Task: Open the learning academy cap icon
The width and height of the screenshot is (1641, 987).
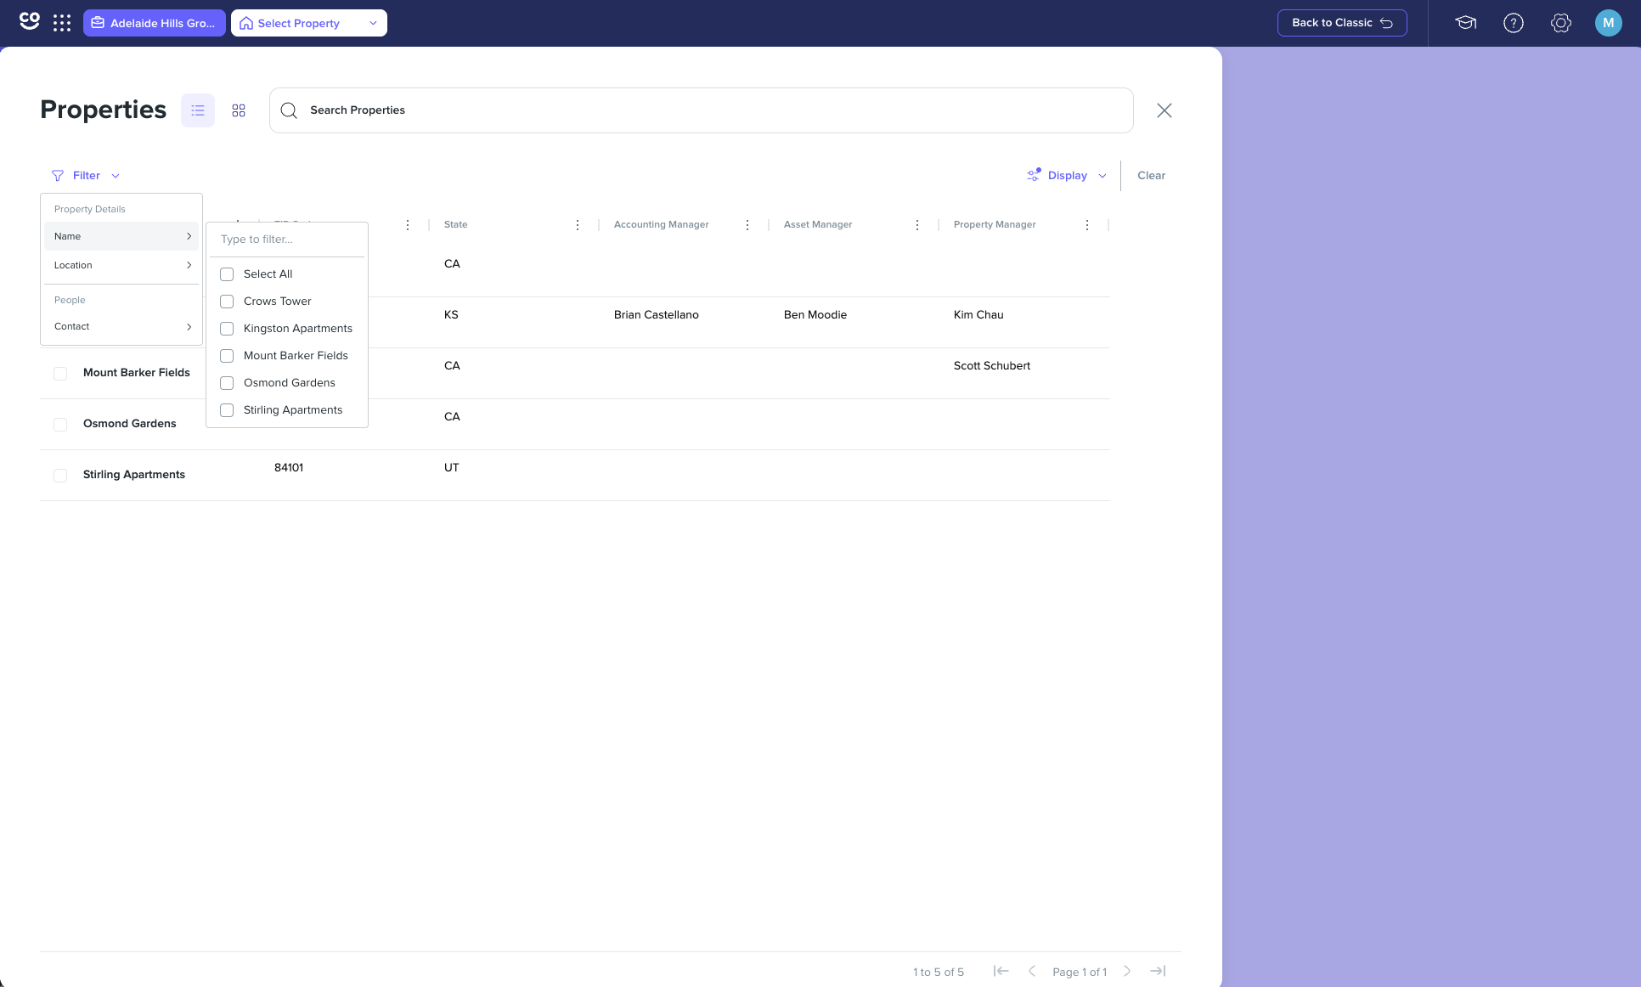Action: tap(1466, 23)
